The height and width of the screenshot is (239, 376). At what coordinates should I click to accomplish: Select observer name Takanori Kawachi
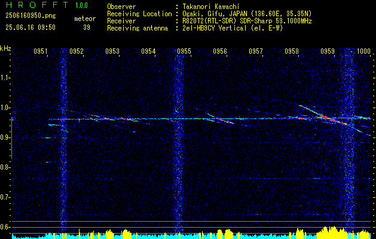211,7
